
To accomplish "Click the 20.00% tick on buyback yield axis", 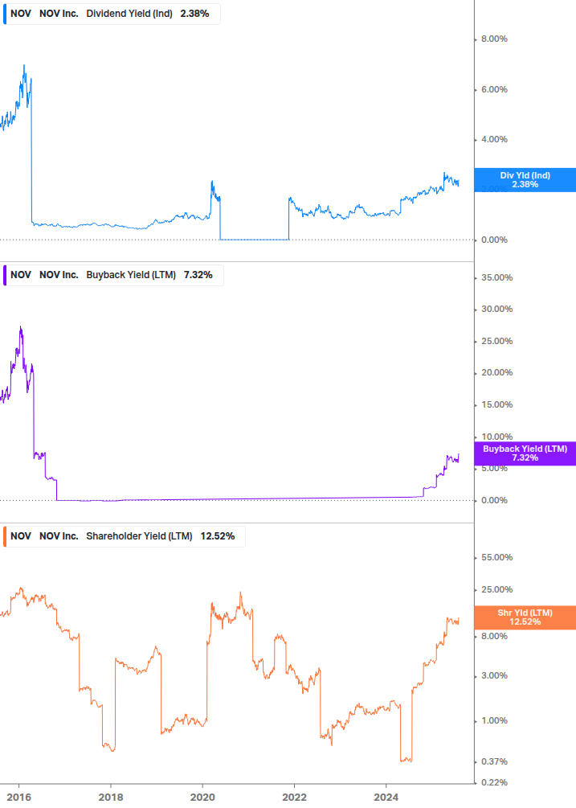I will coord(496,372).
